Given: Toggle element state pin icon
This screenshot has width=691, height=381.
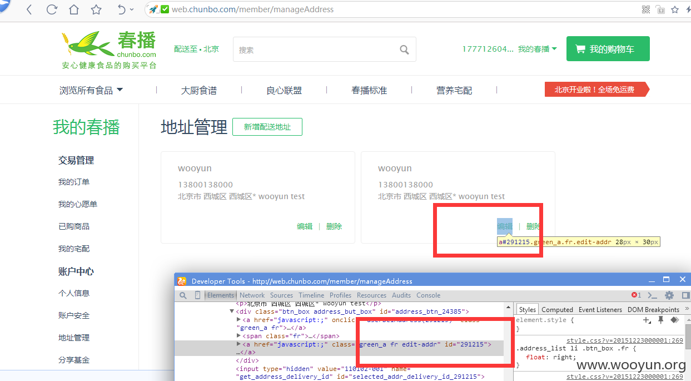Looking at the screenshot, I should click(661, 320).
